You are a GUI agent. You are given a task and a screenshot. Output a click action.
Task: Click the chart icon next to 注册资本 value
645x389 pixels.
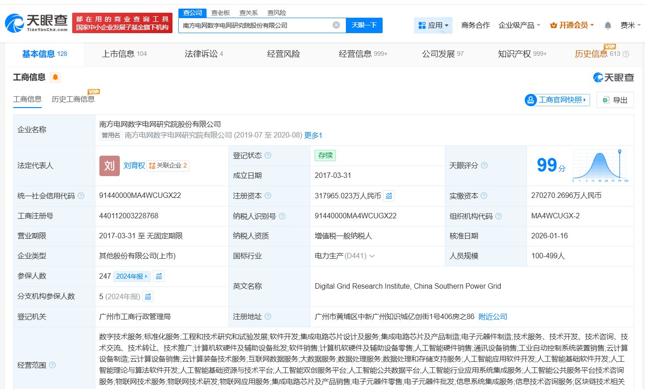(x=389, y=196)
